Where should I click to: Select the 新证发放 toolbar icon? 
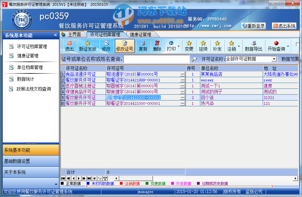coord(88,46)
